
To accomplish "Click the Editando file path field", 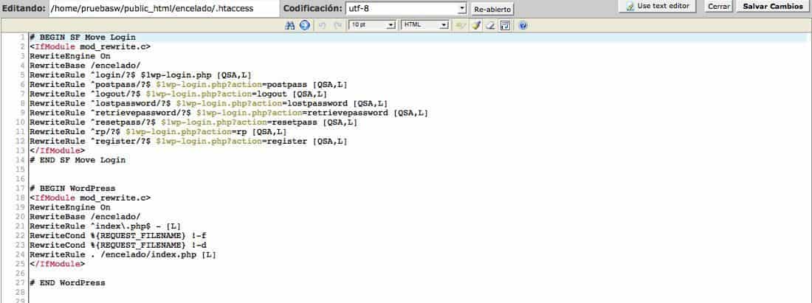I will tap(164, 9).
